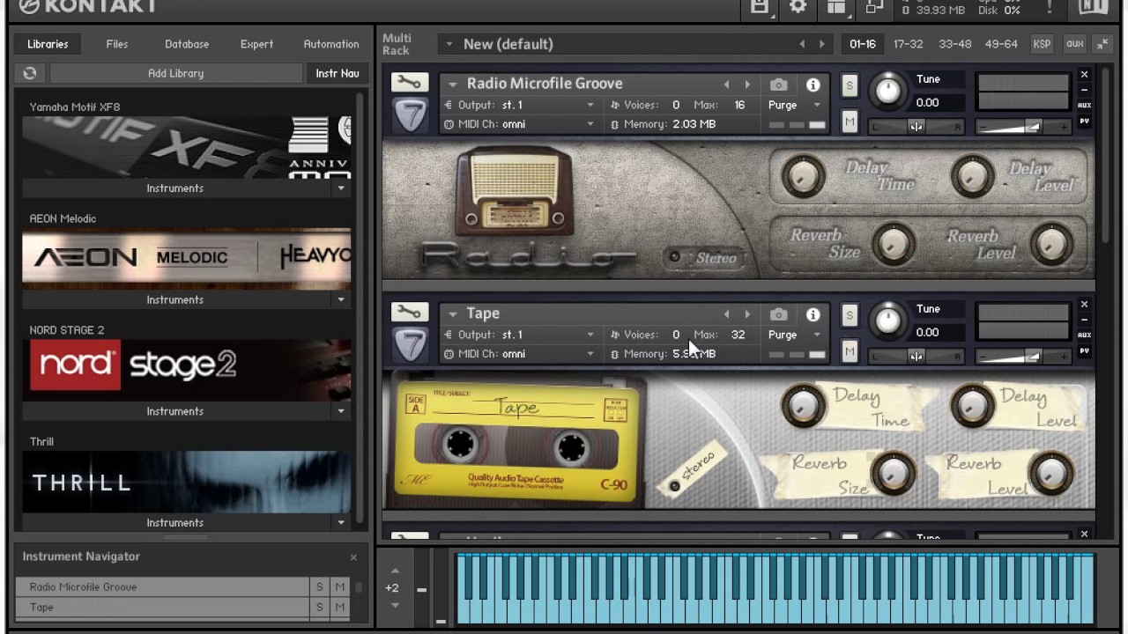Go to next Radio Microfile Groove preset
This screenshot has height=634, width=1128.
coord(747,85)
